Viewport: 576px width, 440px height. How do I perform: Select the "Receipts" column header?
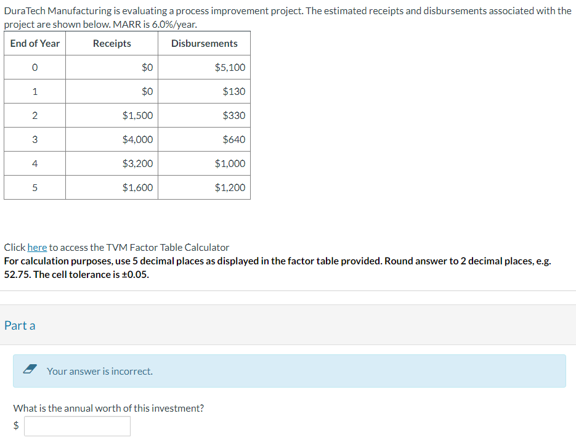[112, 43]
